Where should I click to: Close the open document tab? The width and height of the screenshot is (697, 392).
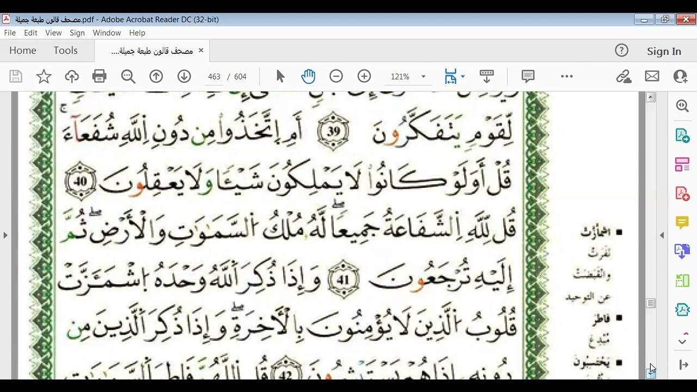pos(200,50)
